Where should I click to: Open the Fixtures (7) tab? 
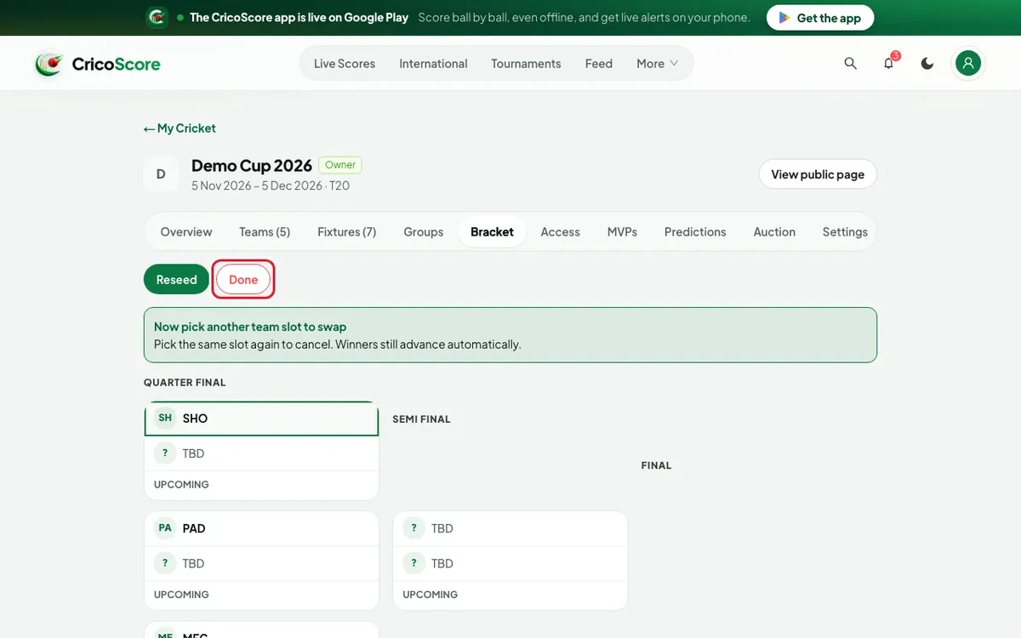(x=347, y=231)
